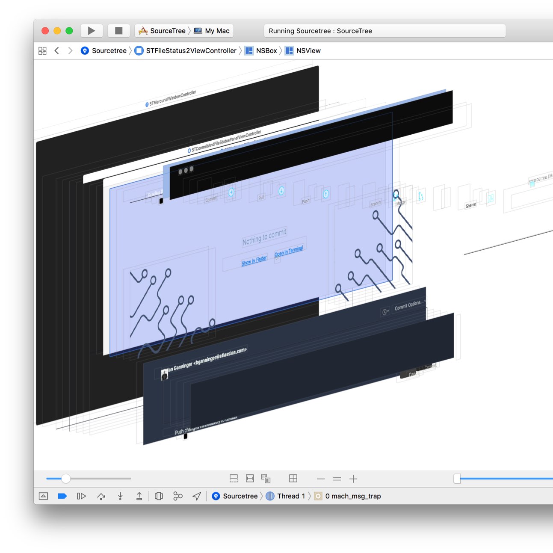Toggle breakpoints activation
Screen dimensions: 553x553
(x=62, y=496)
